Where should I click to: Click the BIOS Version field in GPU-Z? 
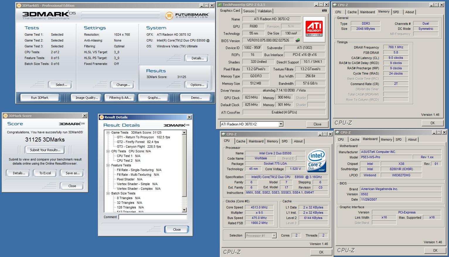(268, 40)
